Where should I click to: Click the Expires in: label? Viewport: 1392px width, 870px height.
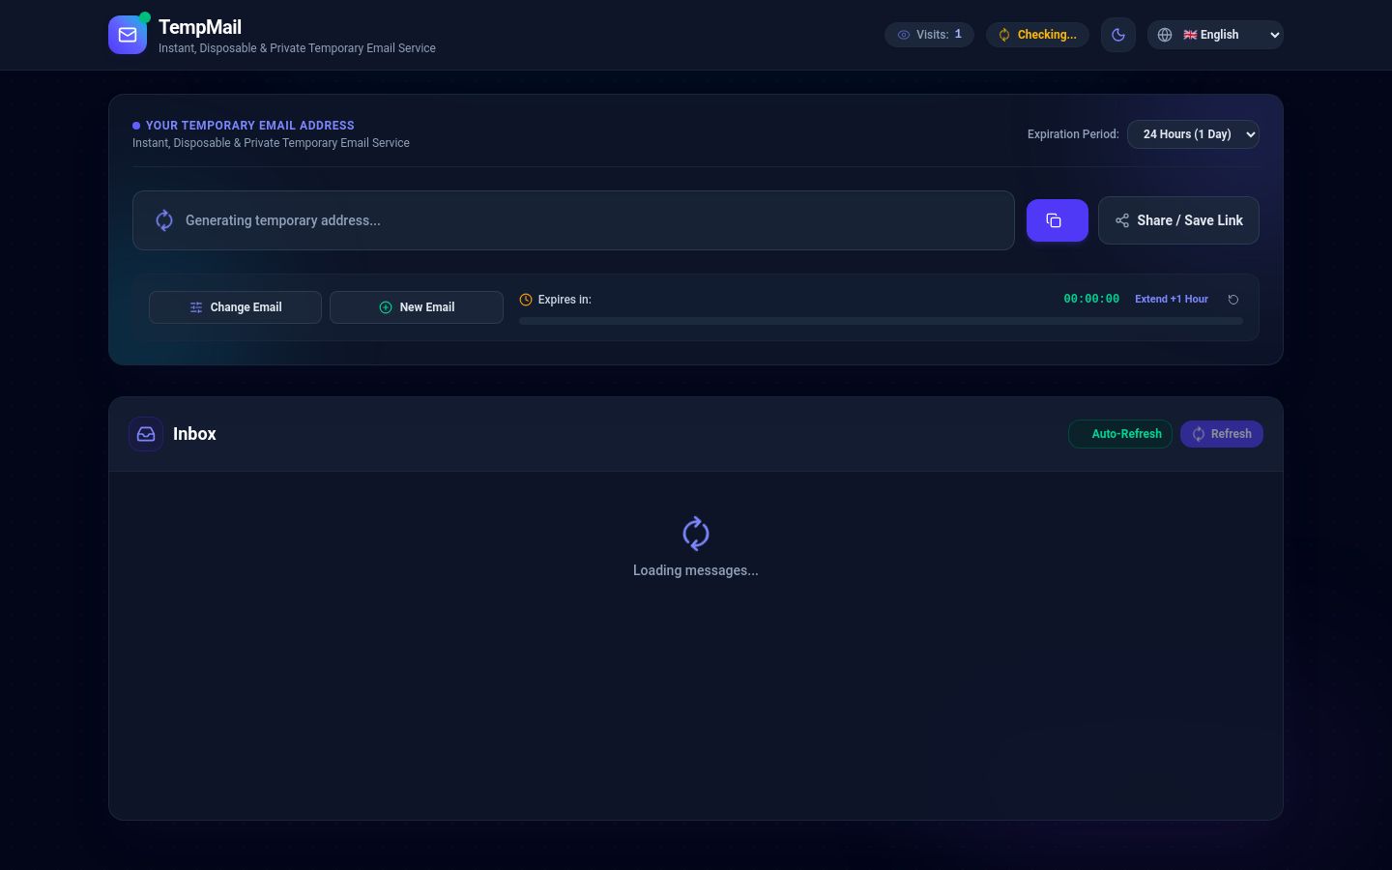click(x=565, y=300)
